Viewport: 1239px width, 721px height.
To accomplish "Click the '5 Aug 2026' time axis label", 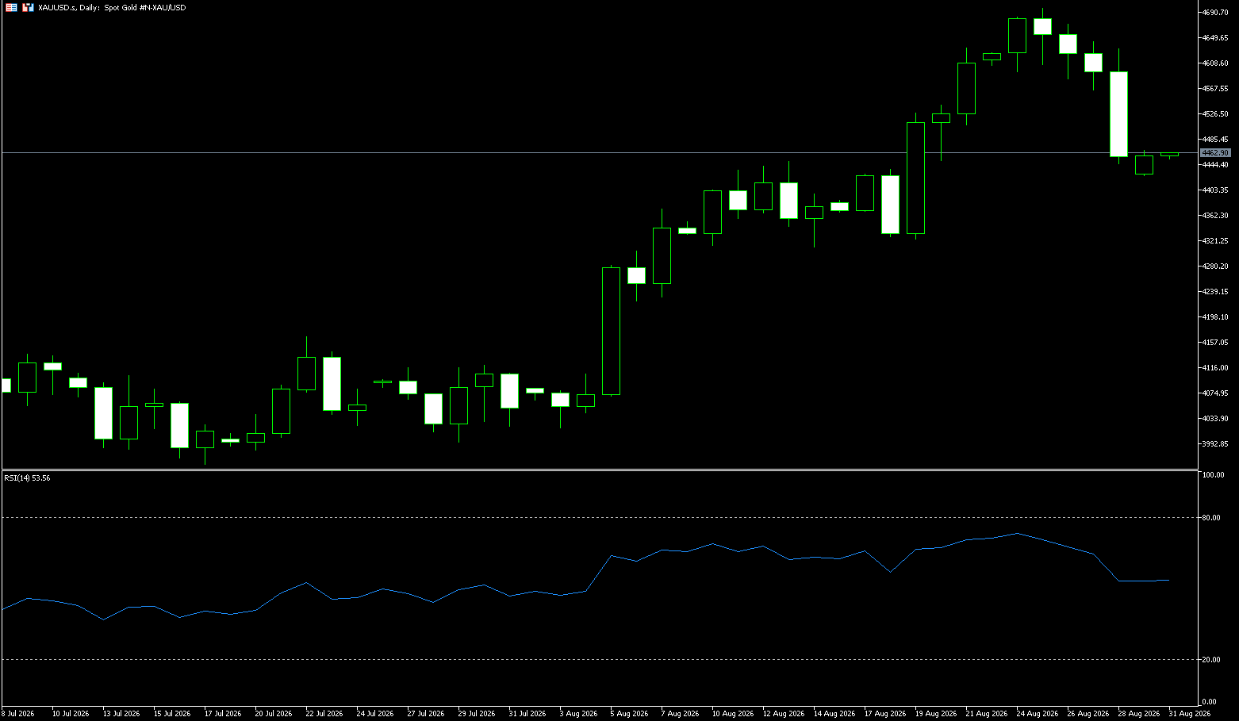I will click(x=630, y=714).
